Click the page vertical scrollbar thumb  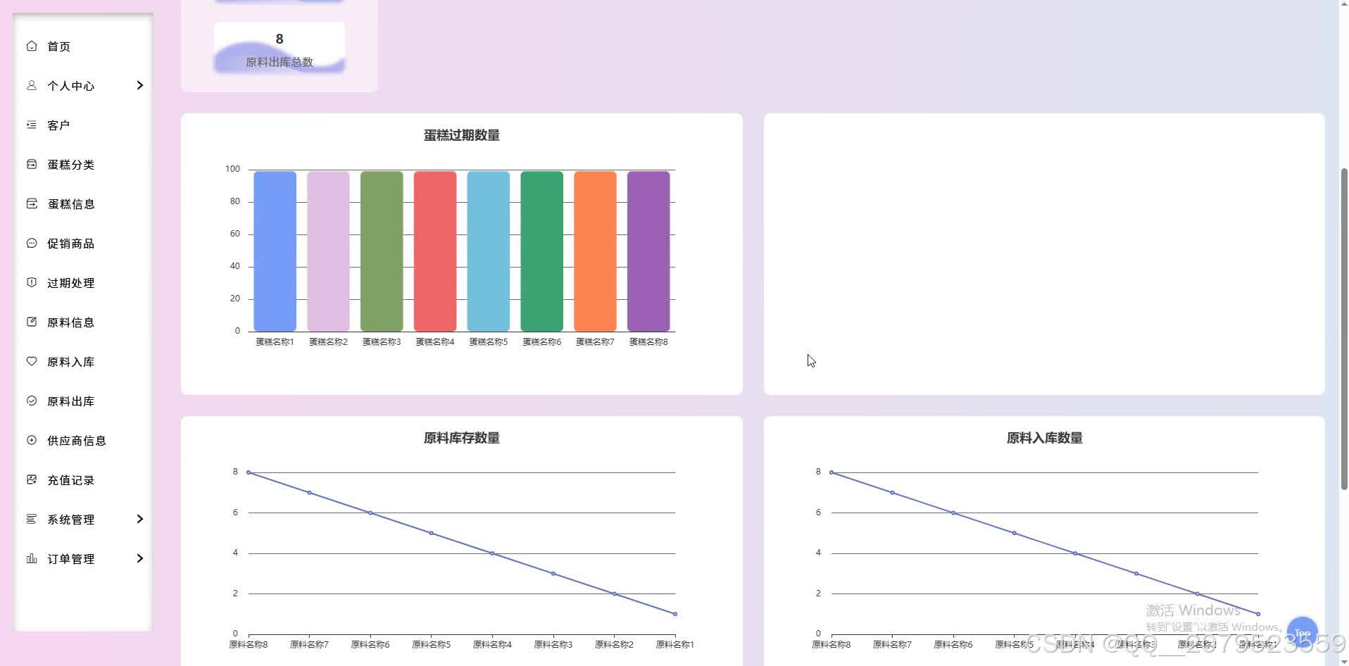1343,329
